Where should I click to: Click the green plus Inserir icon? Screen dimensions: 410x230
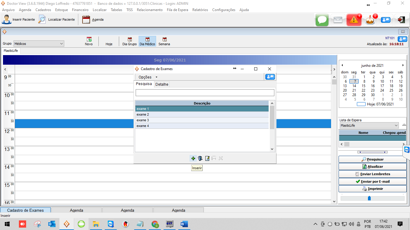coord(193,158)
